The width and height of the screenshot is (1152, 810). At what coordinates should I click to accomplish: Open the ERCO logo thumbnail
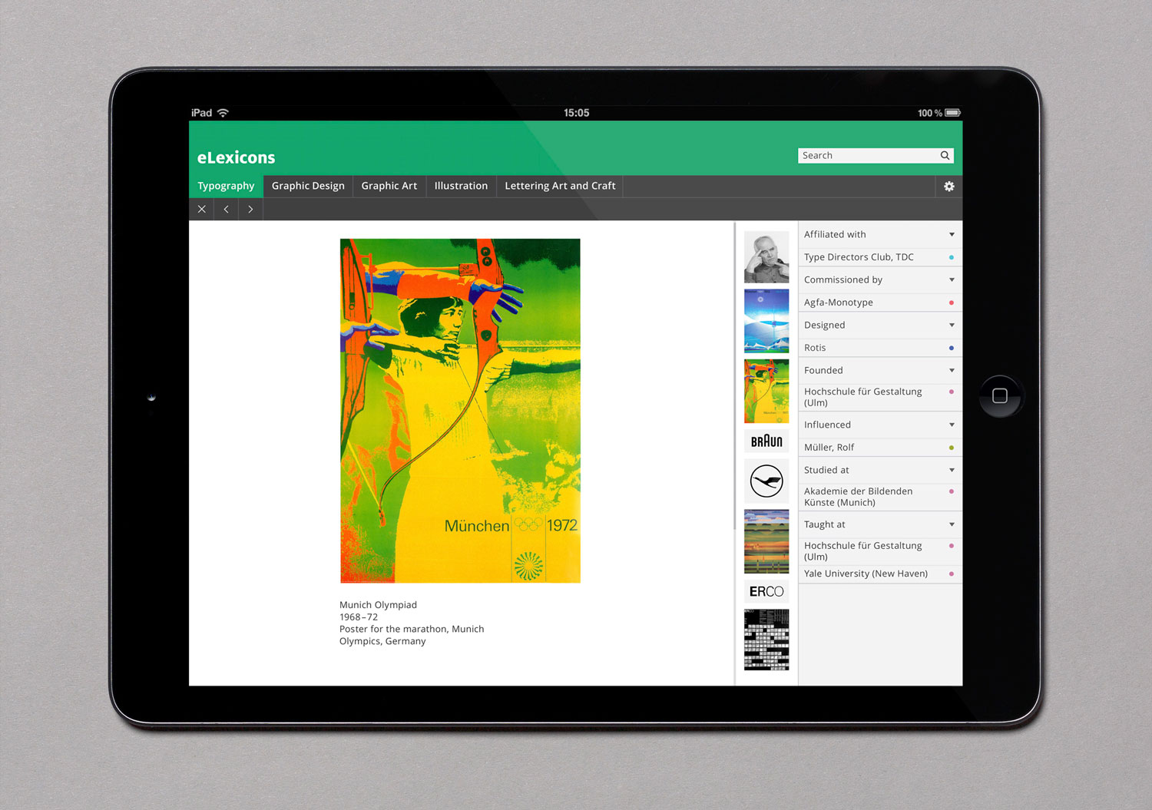point(766,591)
